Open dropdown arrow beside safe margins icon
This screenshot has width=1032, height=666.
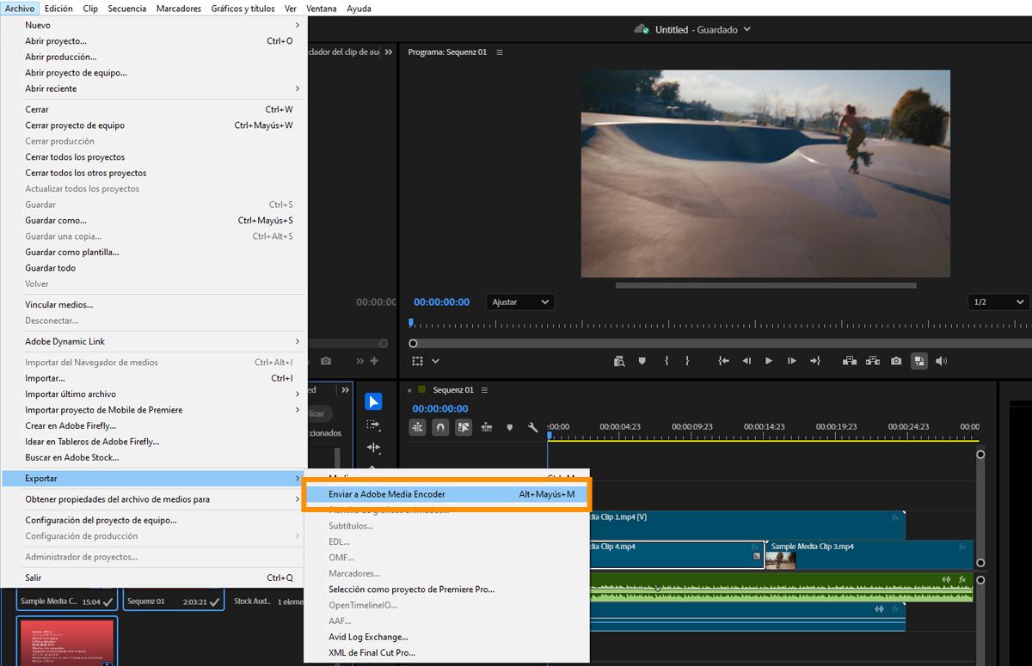pyautogui.click(x=436, y=362)
